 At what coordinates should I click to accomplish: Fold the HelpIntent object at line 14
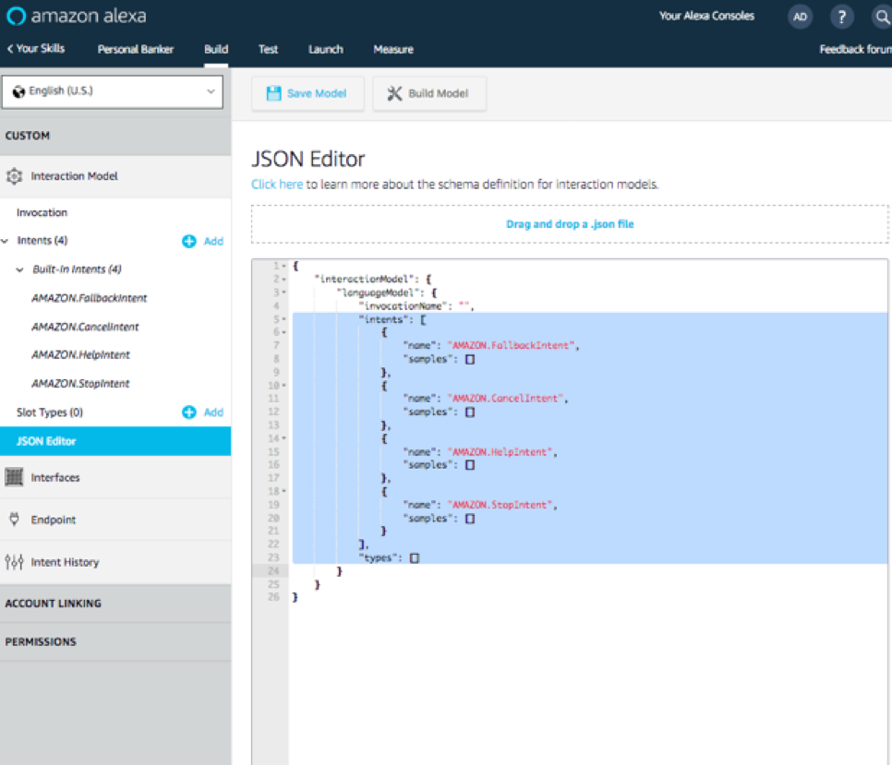(283, 438)
